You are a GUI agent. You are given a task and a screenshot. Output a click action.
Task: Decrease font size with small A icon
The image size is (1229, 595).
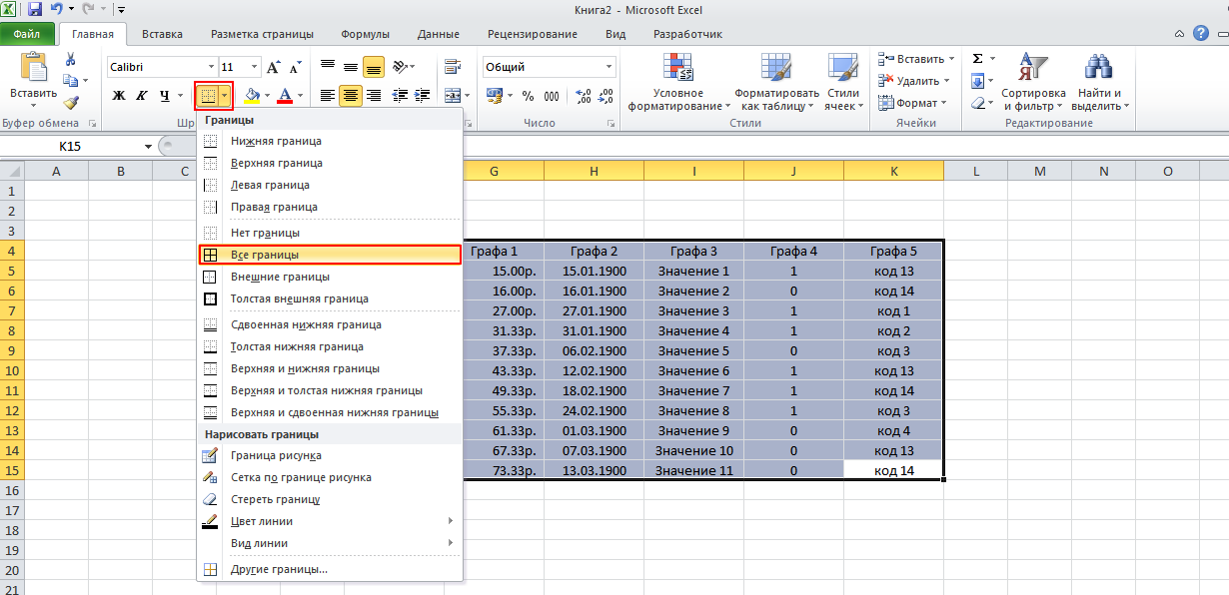click(295, 67)
